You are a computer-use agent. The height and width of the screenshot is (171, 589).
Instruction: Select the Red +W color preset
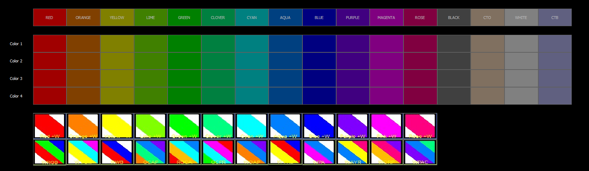(50, 126)
